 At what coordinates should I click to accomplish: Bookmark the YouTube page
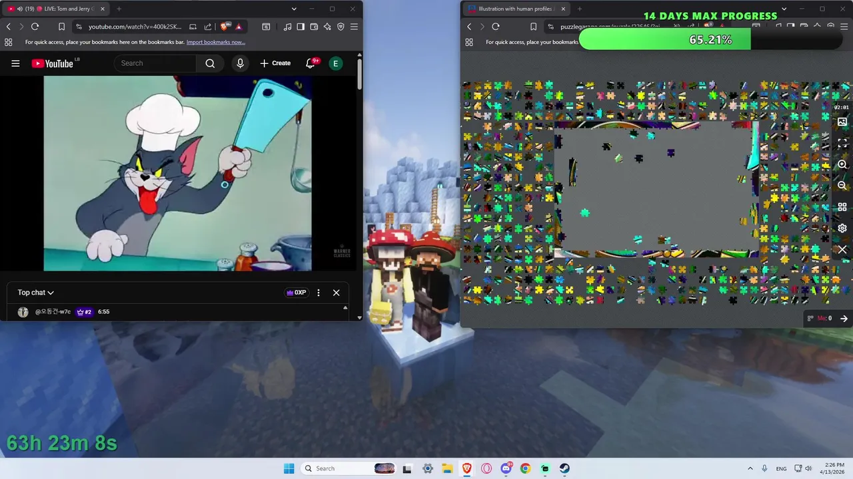tap(61, 27)
